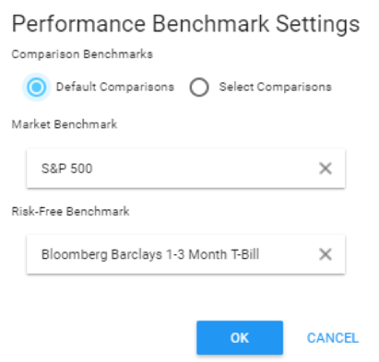
Task: Click the S&P 500 text in field
Action: pyautogui.click(x=67, y=169)
